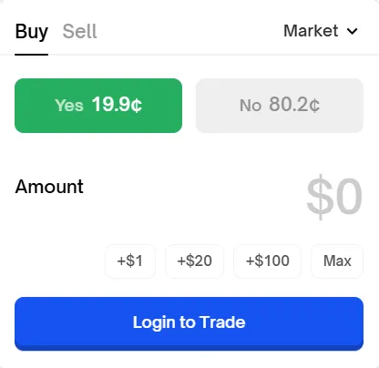Click the grey No option box
Viewport: 379px width, 368px height.
(280, 106)
